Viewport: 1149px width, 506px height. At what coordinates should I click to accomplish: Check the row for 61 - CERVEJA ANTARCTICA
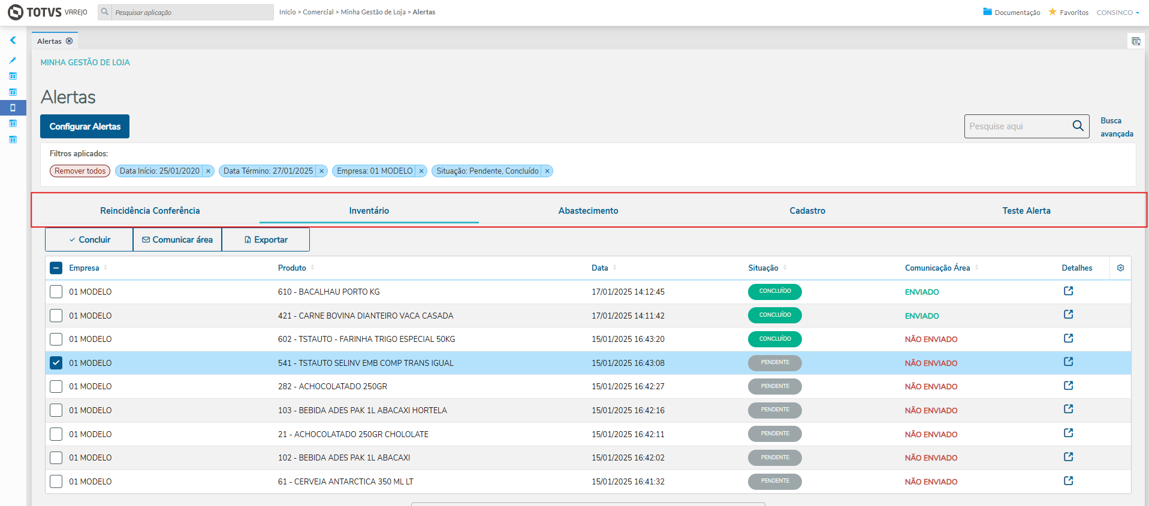pos(56,481)
